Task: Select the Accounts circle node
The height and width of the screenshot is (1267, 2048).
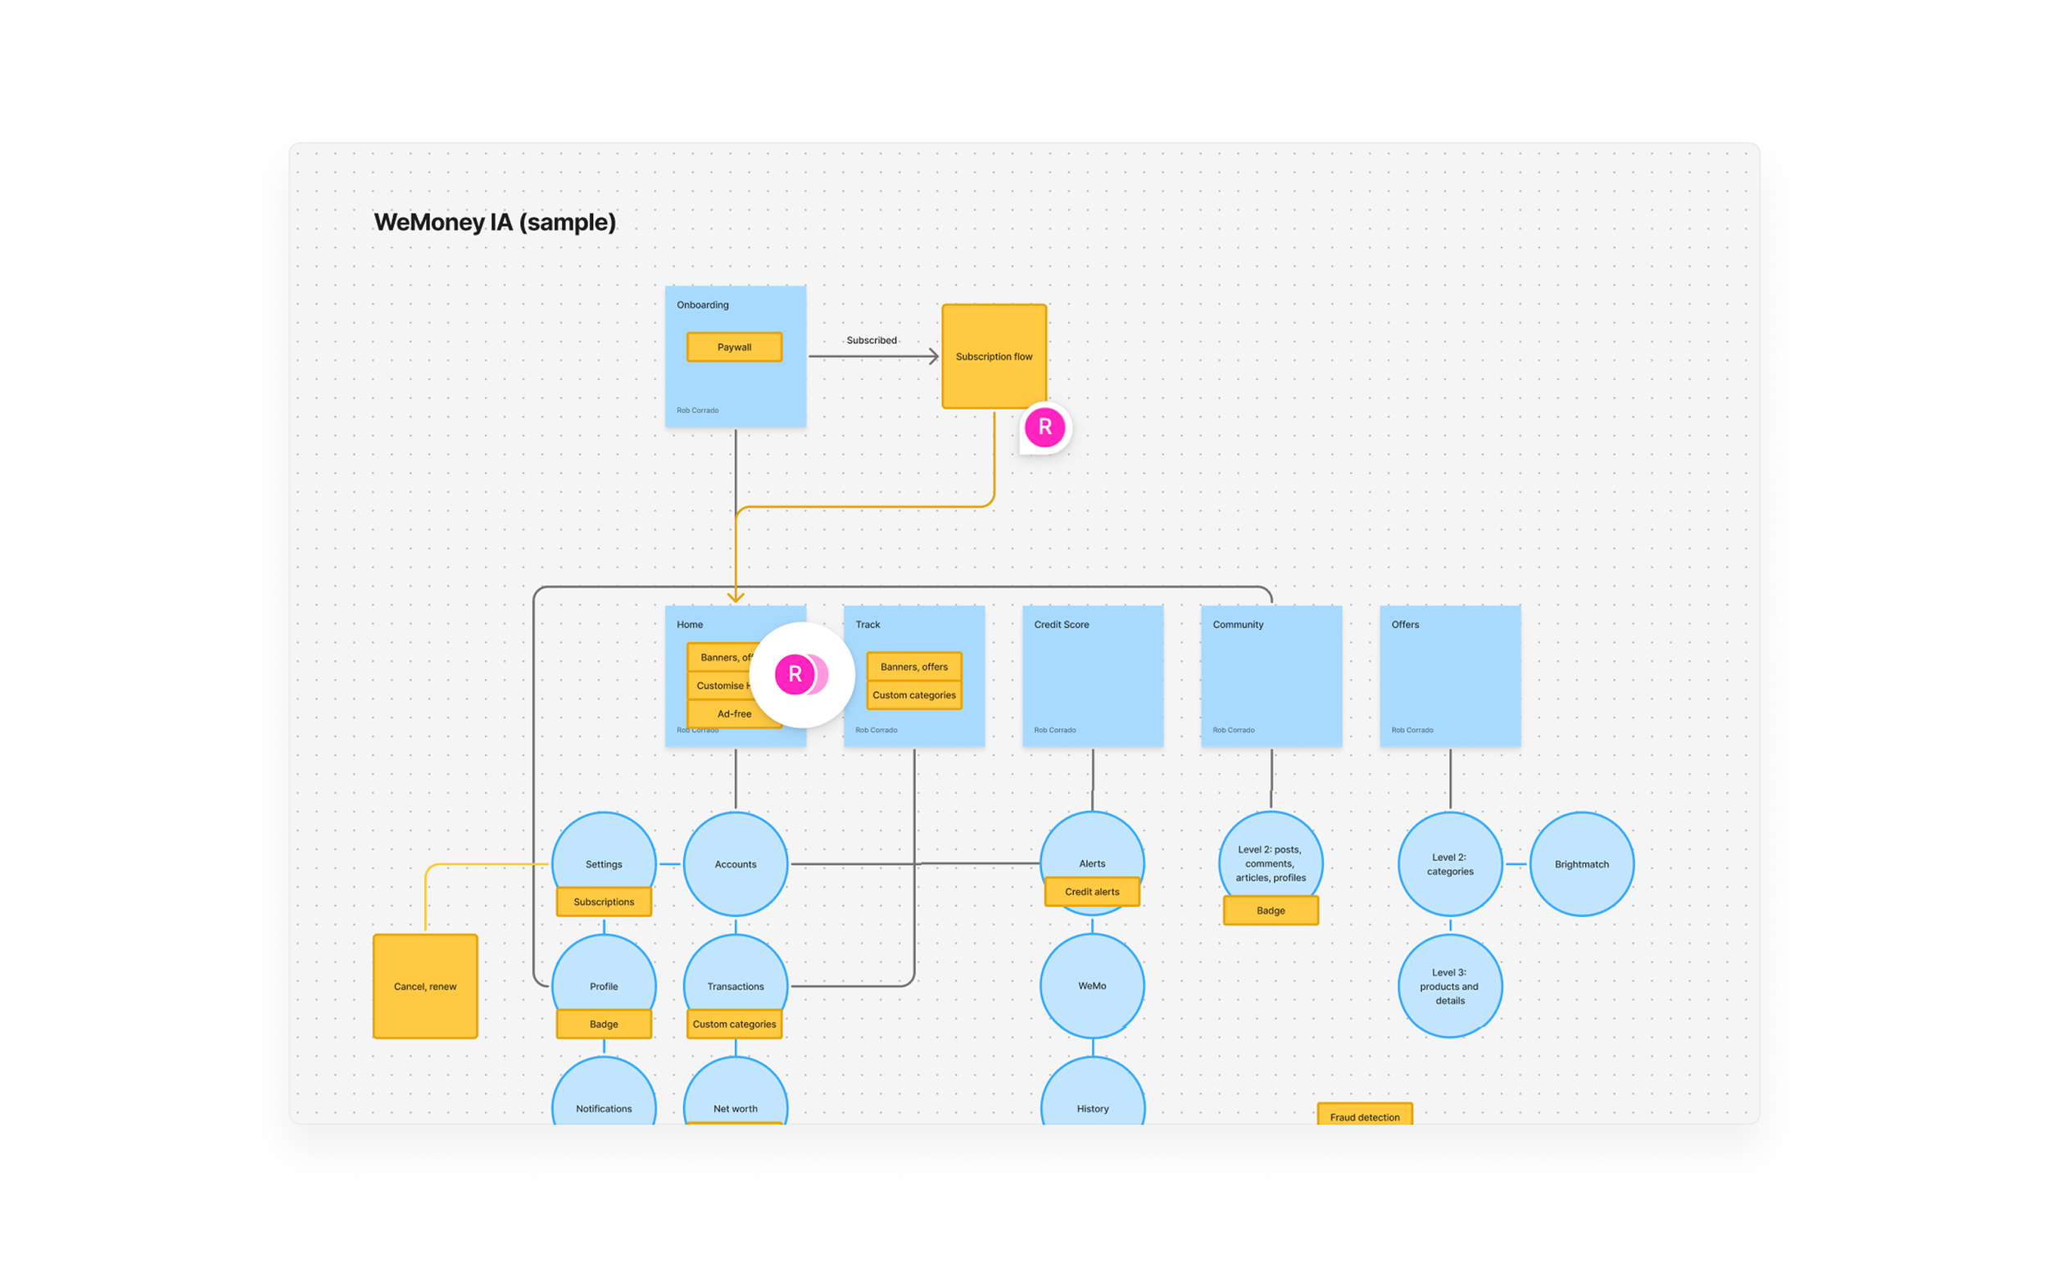Action: [735, 864]
